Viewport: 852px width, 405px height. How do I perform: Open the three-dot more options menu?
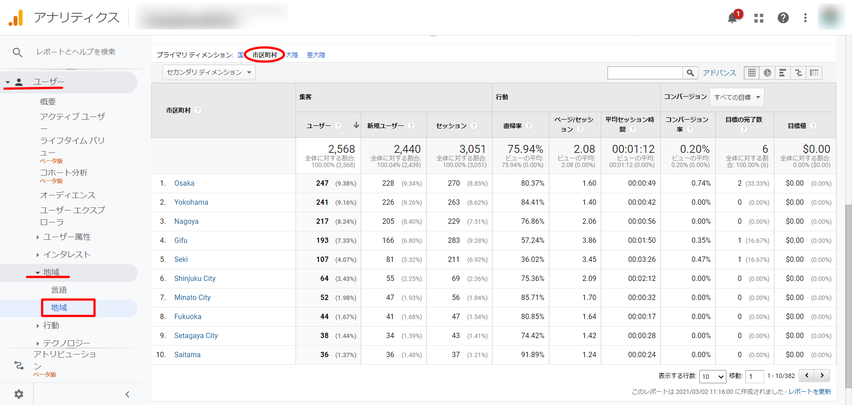point(805,18)
